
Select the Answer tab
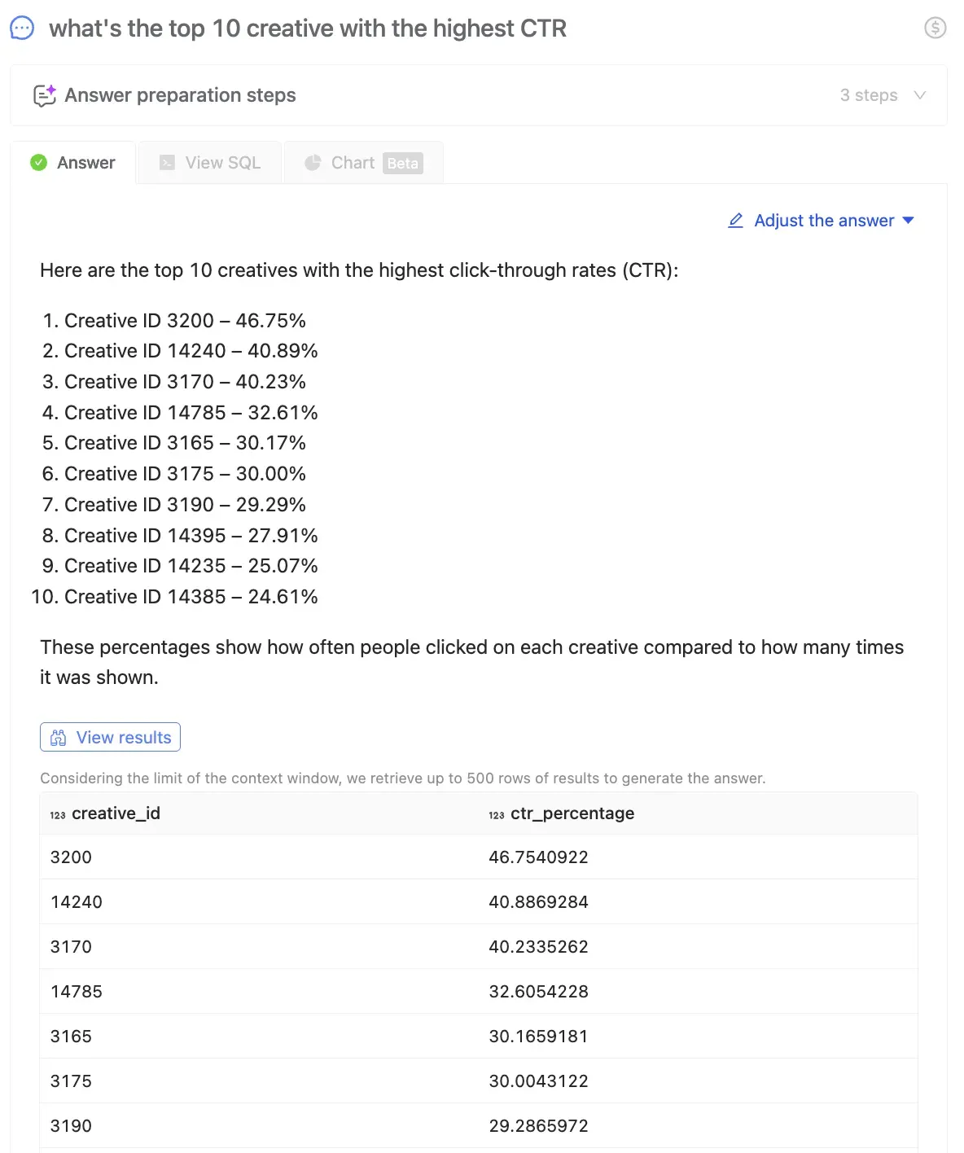73,163
